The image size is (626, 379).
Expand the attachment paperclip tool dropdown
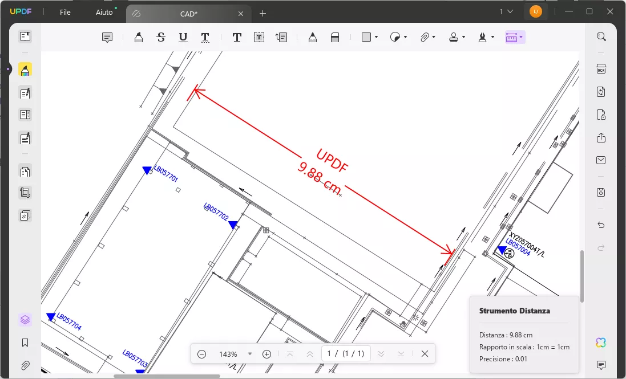point(434,37)
